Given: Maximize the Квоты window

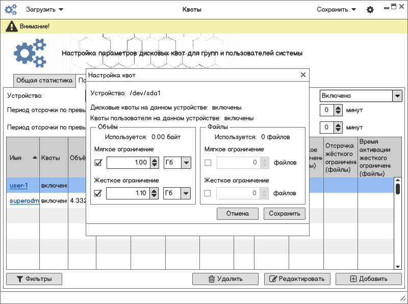Looking at the screenshot, I should pos(394,7).
